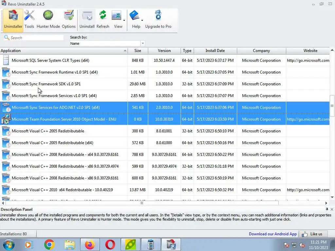The width and height of the screenshot is (335, 251).
Task: Sort by the Application column header
Action: click(64, 51)
